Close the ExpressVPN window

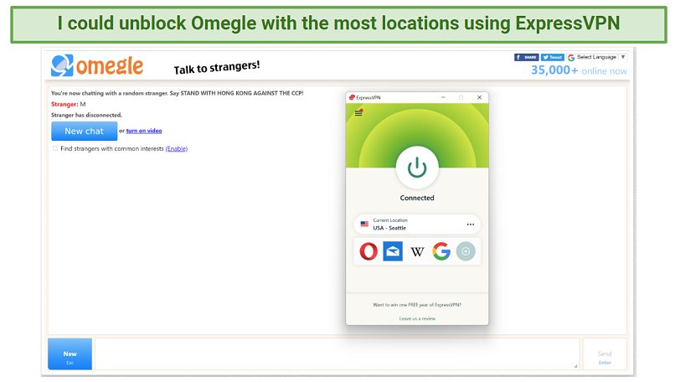[x=479, y=98]
